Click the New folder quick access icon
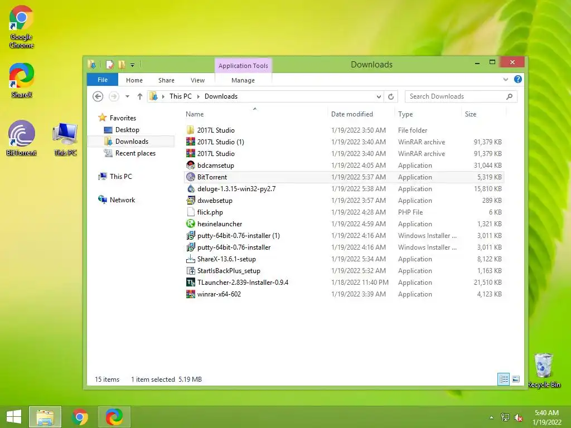The image size is (571, 428). 122,65
